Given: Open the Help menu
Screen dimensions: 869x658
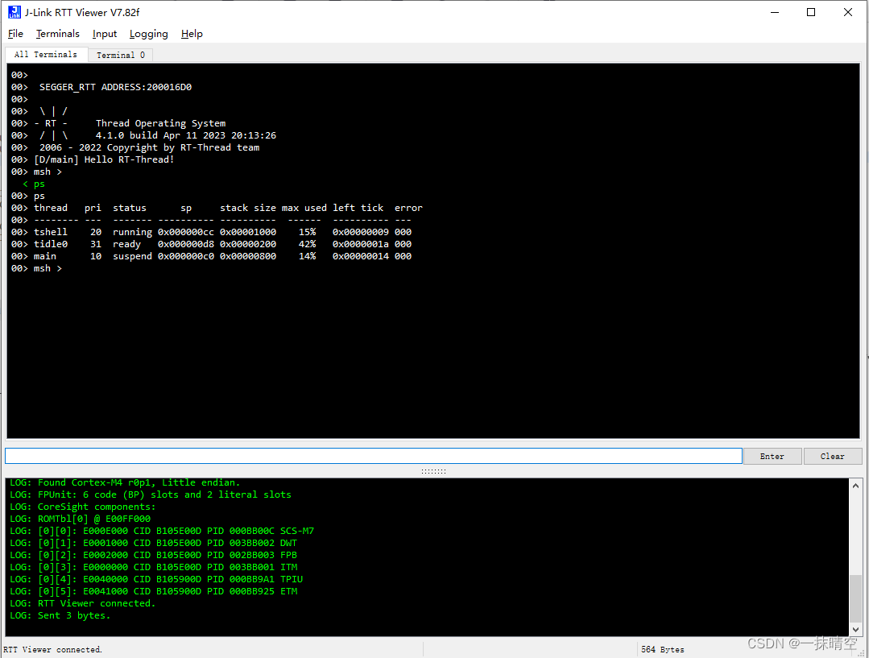Looking at the screenshot, I should pyautogui.click(x=192, y=34).
